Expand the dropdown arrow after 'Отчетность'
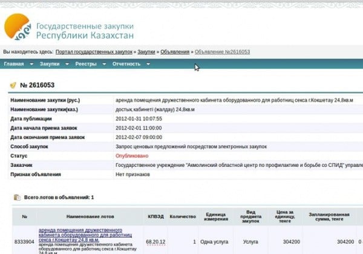The width and height of the screenshot is (363, 254). click(x=148, y=63)
